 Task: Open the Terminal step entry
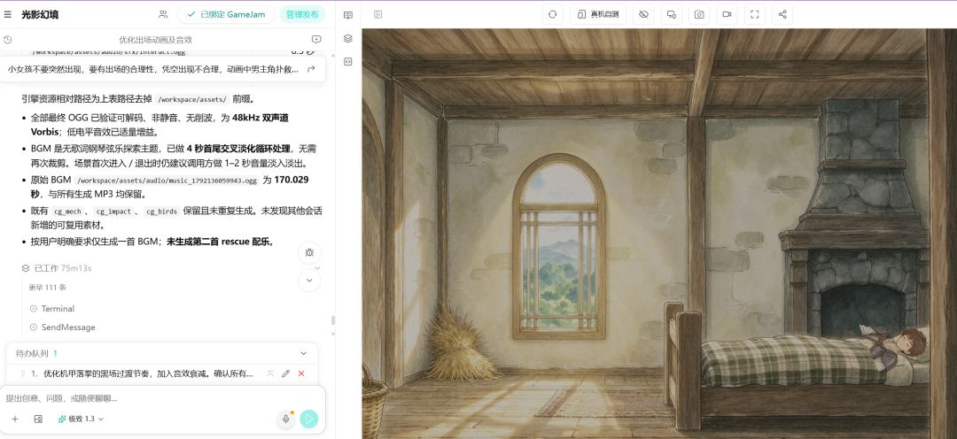click(58, 309)
